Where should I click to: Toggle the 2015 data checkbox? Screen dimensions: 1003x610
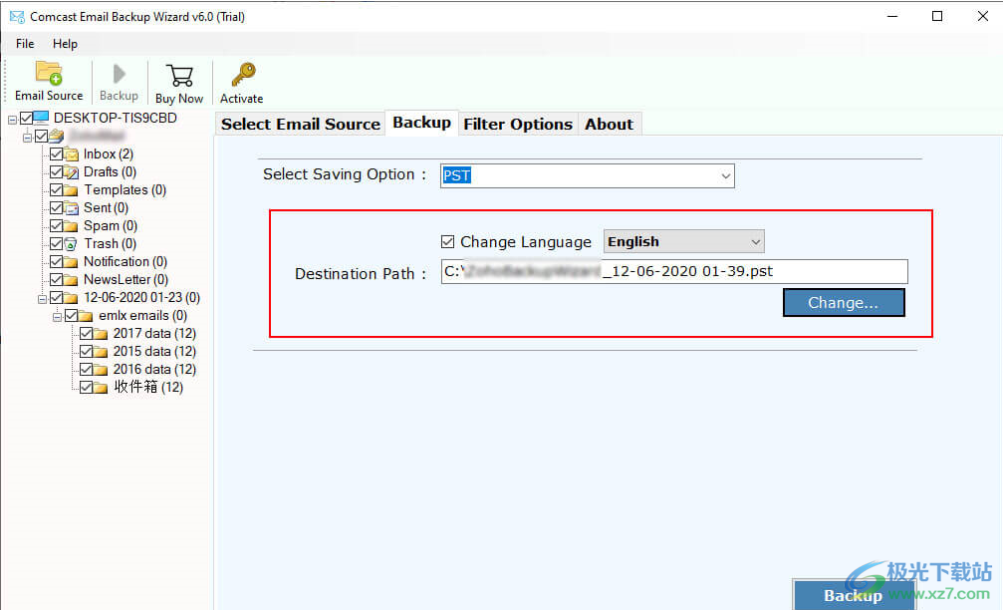click(x=87, y=352)
